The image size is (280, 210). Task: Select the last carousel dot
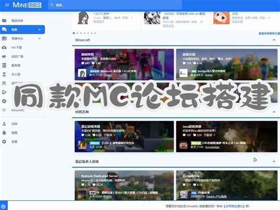(x=95, y=33)
